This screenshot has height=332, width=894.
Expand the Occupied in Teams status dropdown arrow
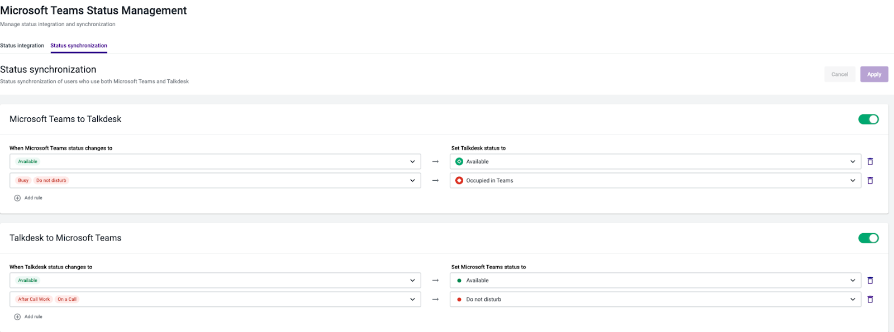[x=853, y=181]
